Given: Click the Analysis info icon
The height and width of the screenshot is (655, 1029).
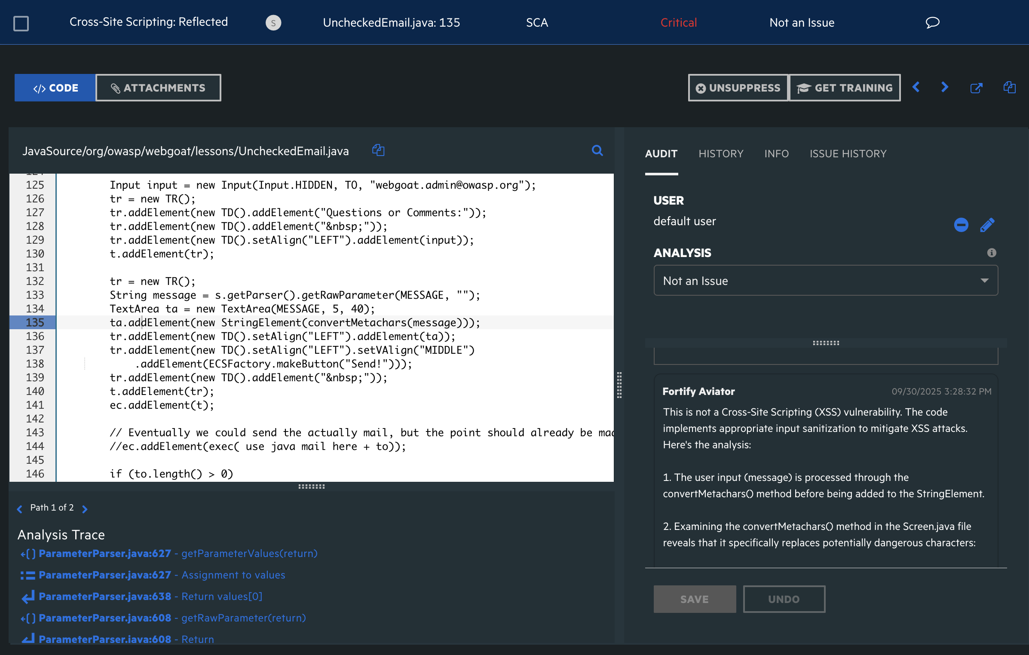Looking at the screenshot, I should (992, 253).
